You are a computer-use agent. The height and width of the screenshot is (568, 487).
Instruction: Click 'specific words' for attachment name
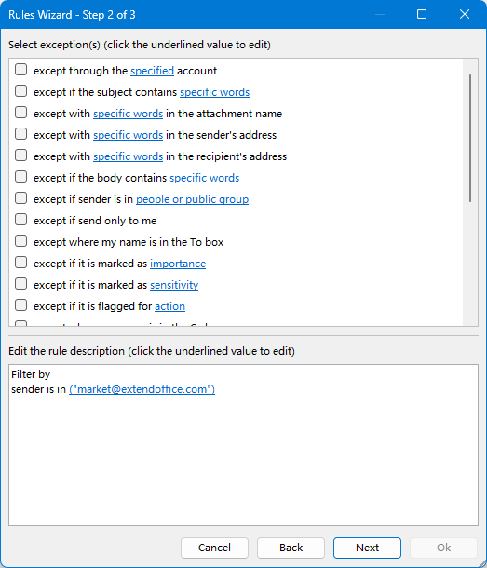pyautogui.click(x=128, y=114)
